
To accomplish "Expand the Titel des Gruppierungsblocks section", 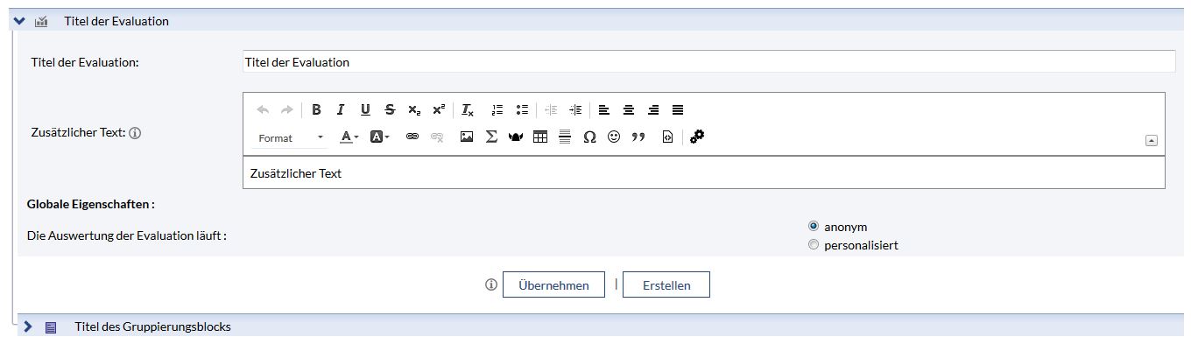I will click(28, 326).
